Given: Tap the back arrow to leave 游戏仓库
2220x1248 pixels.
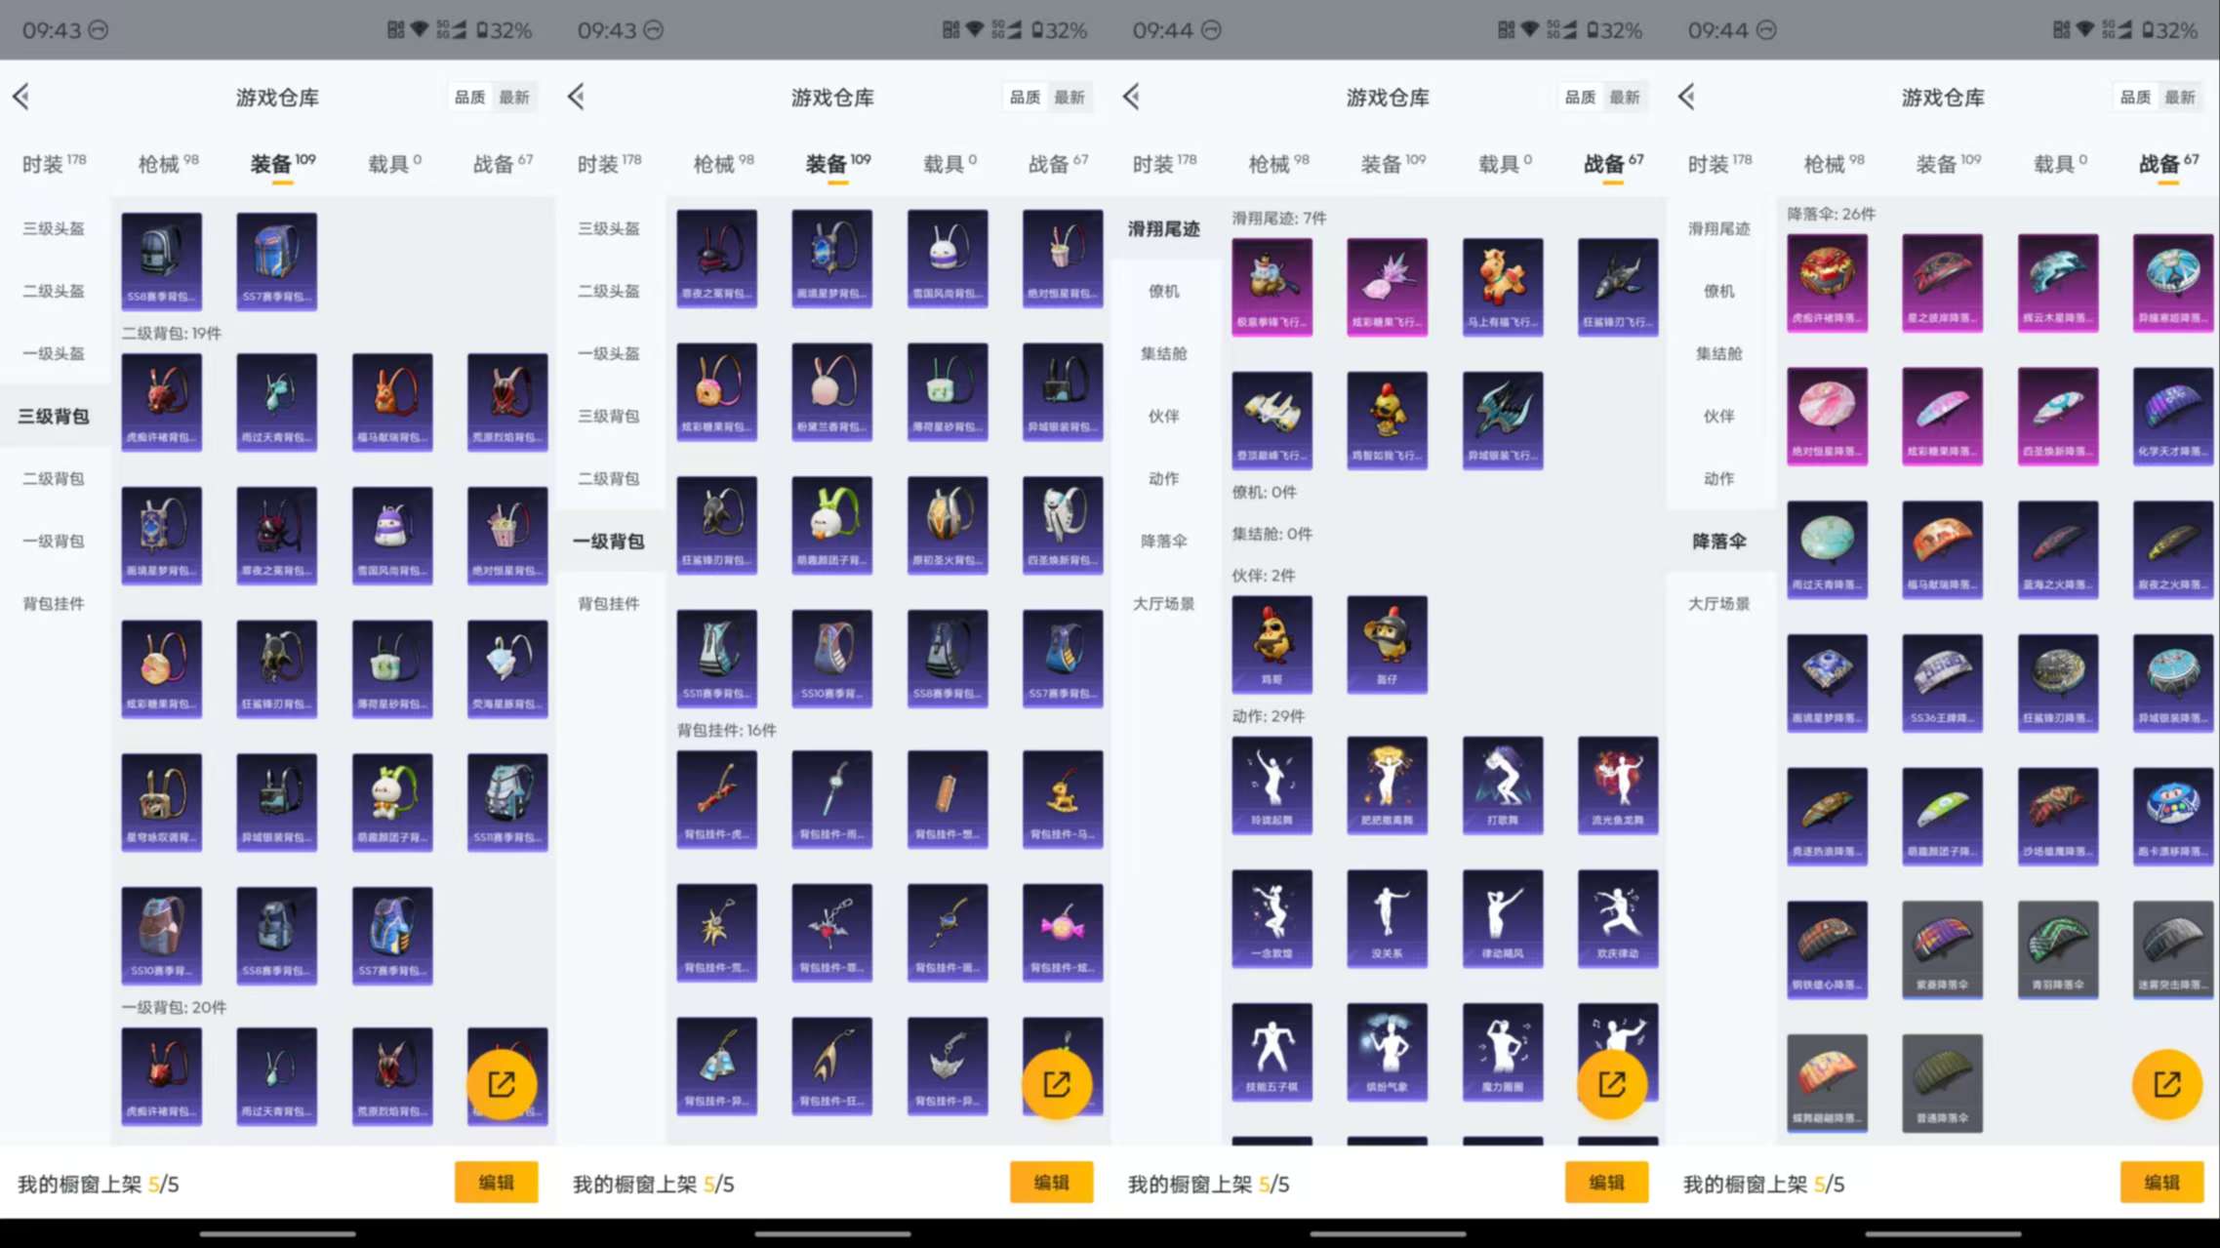Looking at the screenshot, I should tap(21, 97).
